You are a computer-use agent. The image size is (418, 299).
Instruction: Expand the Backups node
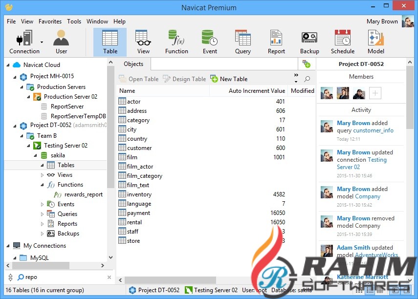coord(42,234)
